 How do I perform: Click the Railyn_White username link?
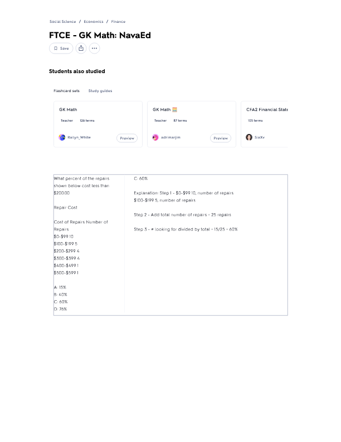[79, 137]
